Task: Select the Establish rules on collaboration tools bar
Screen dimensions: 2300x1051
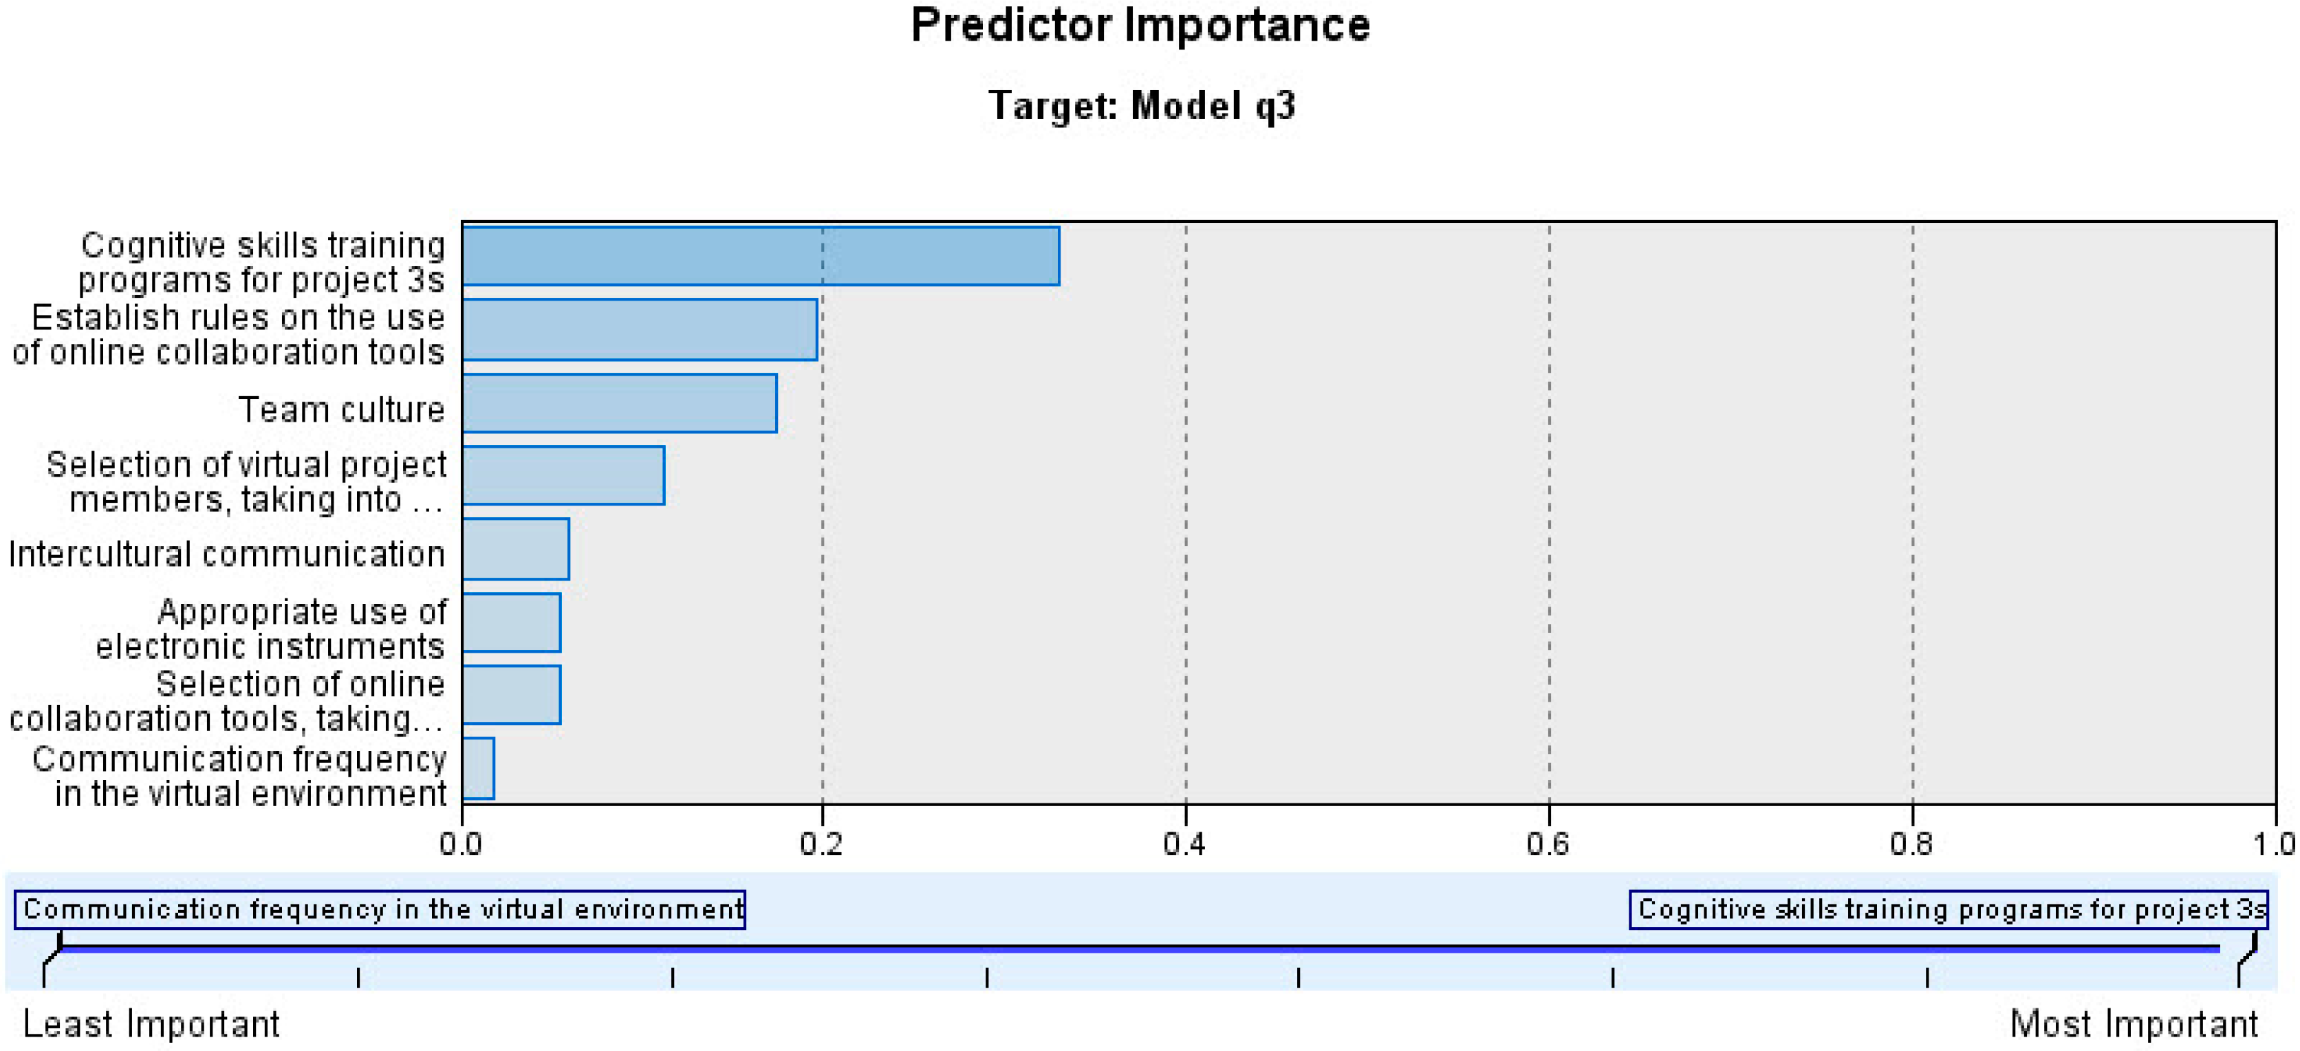Action: point(639,329)
